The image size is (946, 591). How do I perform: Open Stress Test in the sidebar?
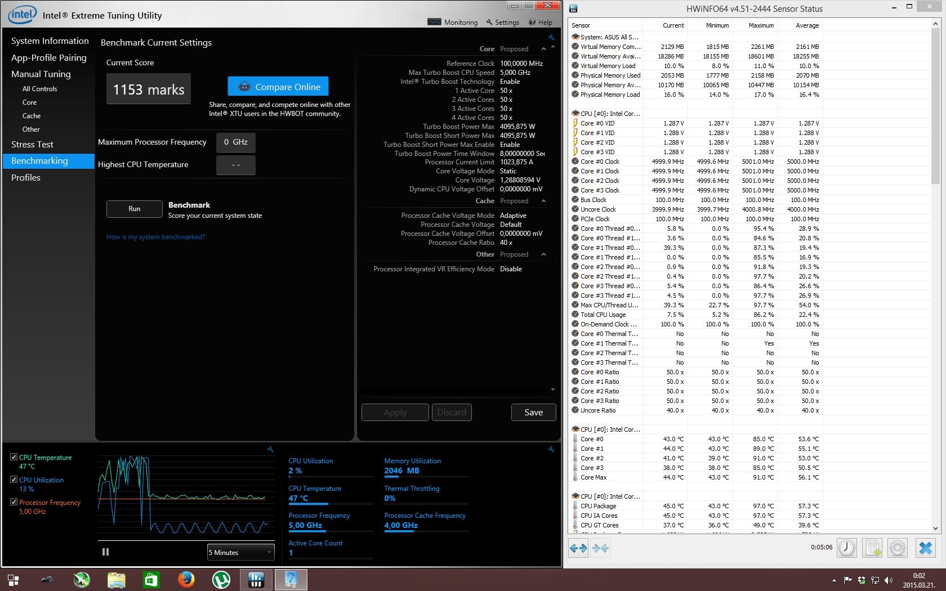(x=32, y=145)
